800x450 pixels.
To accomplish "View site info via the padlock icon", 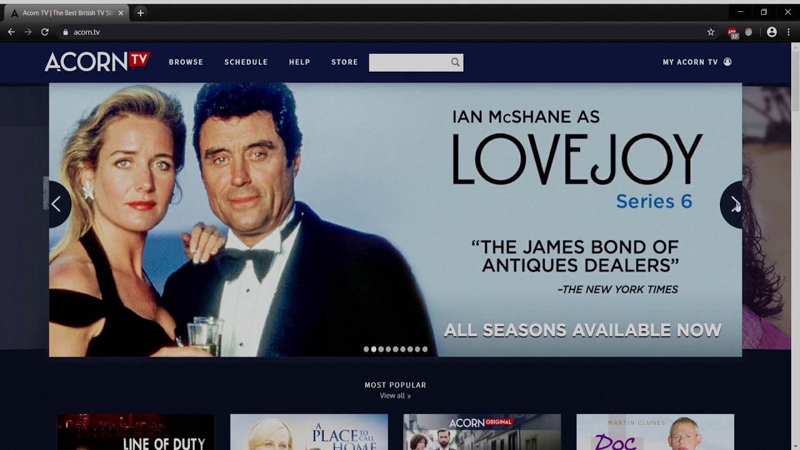I will point(65,32).
